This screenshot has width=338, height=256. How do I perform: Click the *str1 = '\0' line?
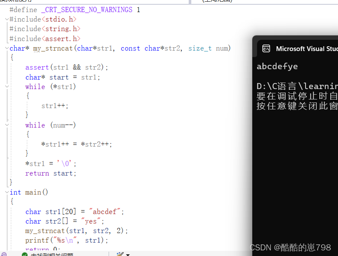click(x=51, y=163)
